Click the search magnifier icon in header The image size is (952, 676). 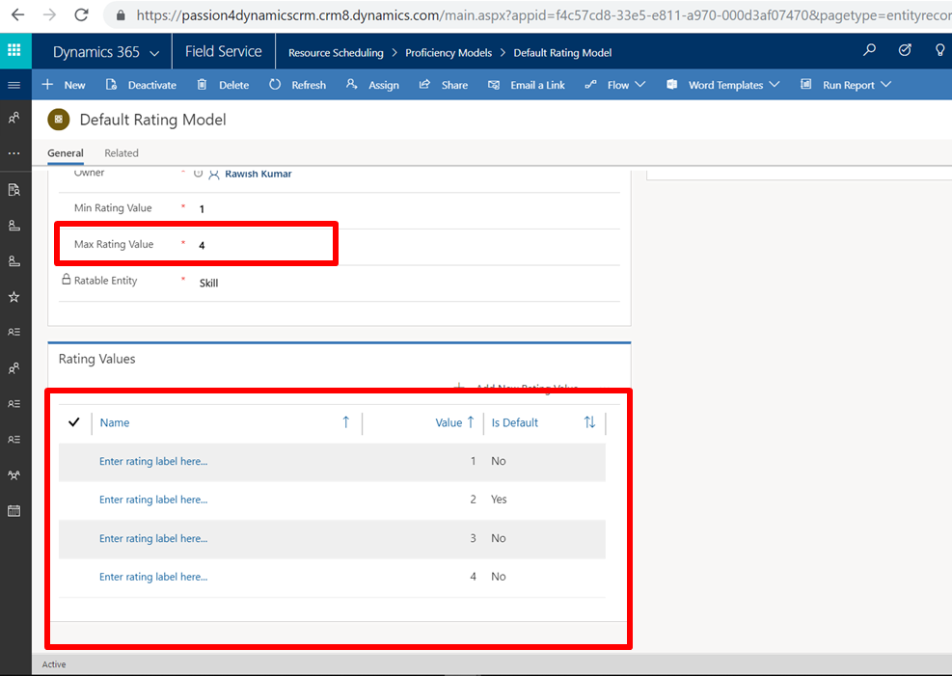point(870,51)
